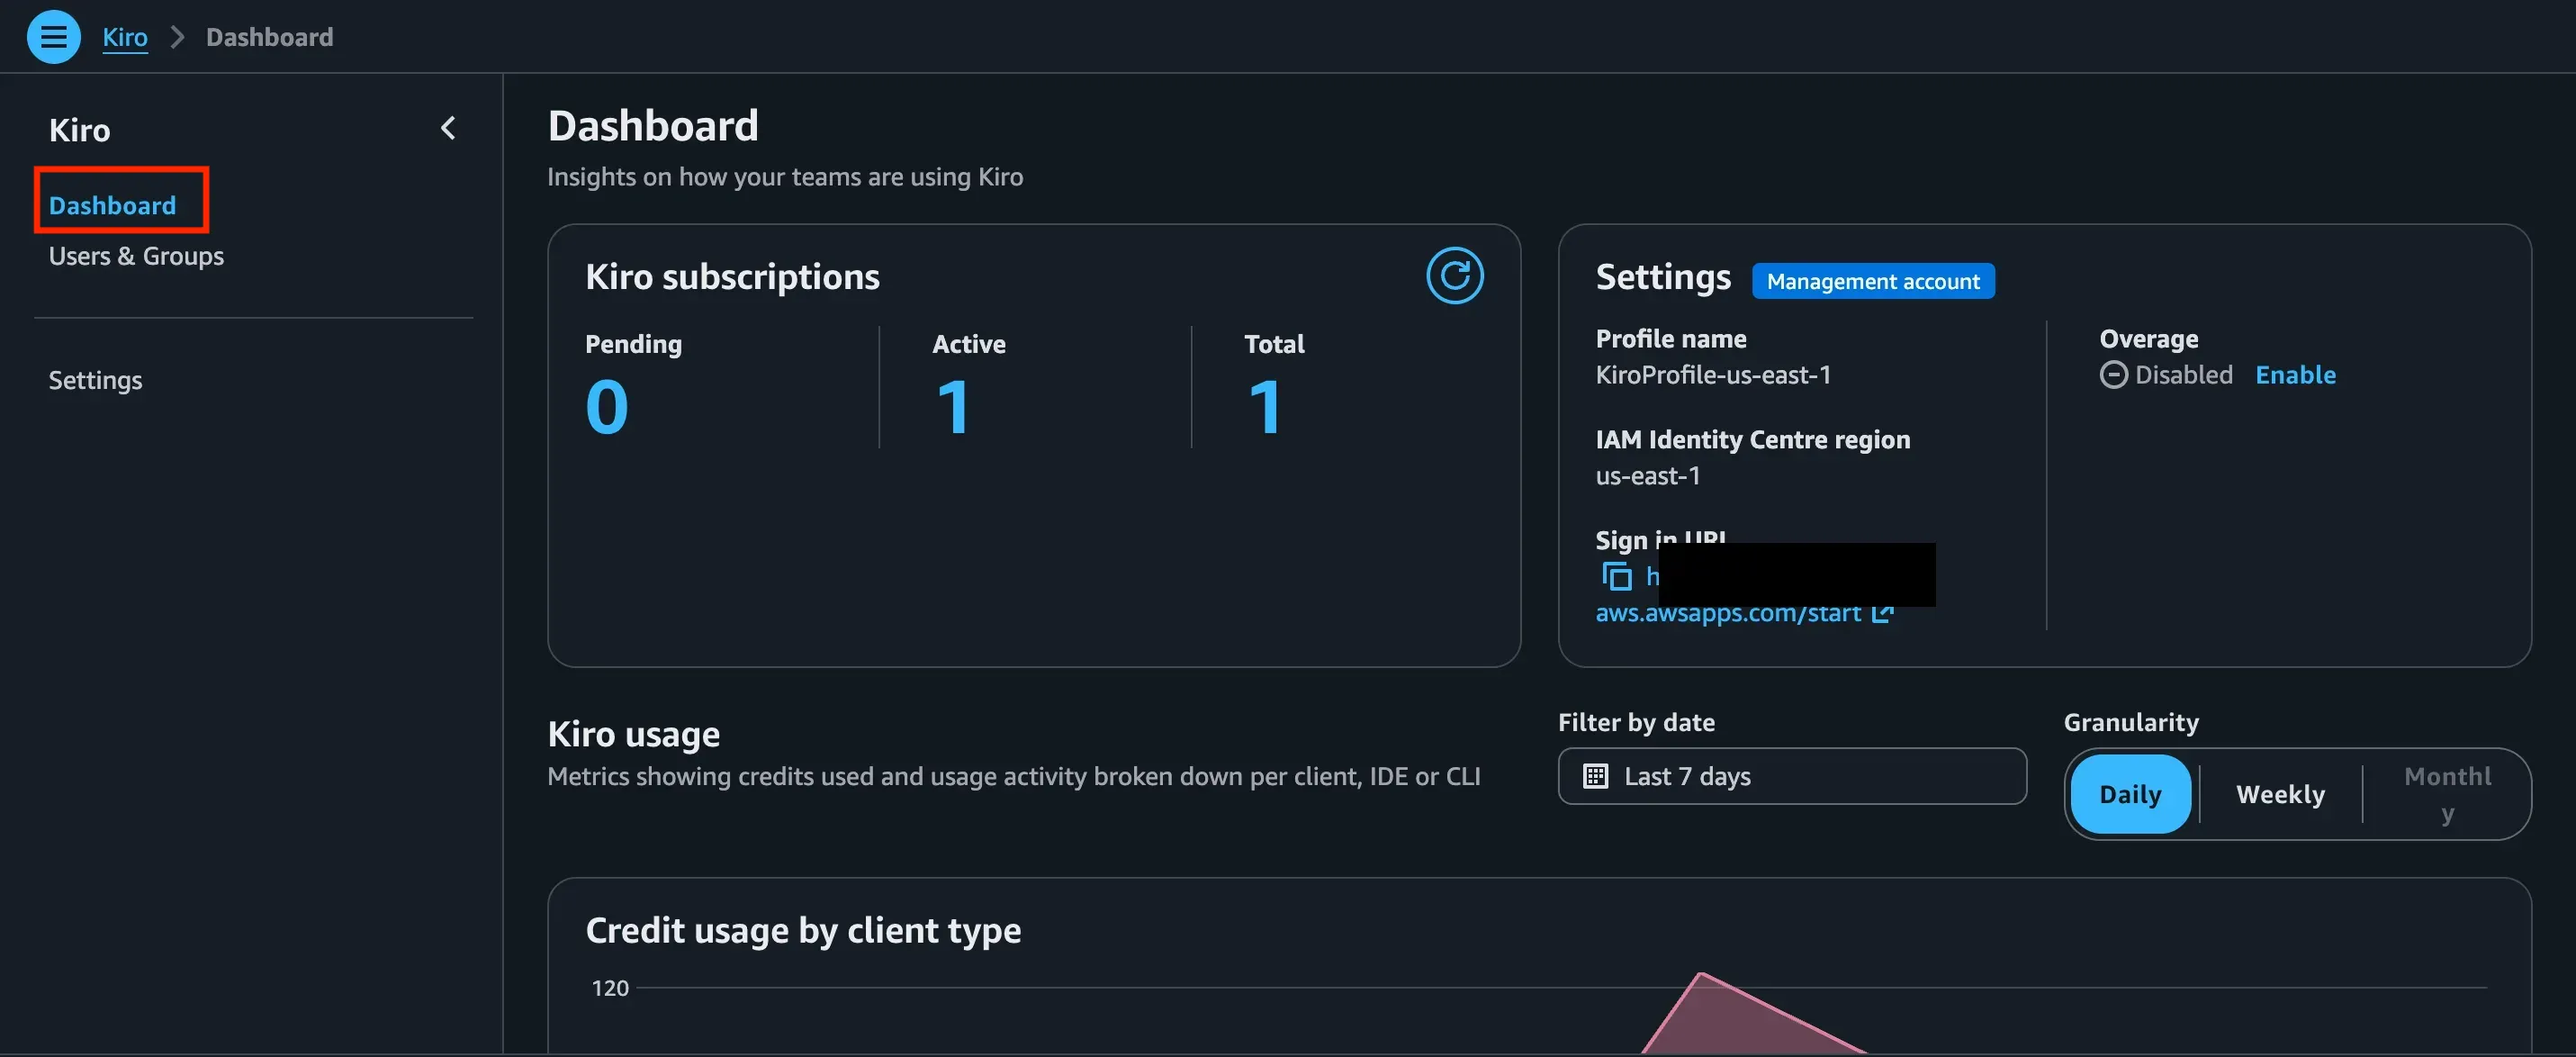Click the us-east-1 region value
The width and height of the screenshot is (2576, 1057).
point(1647,476)
